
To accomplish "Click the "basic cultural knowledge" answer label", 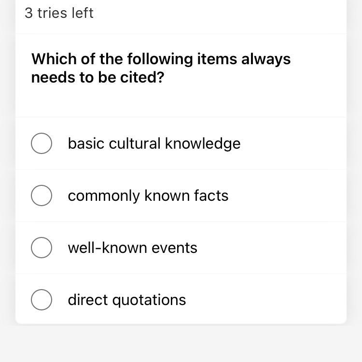I will click(154, 143).
